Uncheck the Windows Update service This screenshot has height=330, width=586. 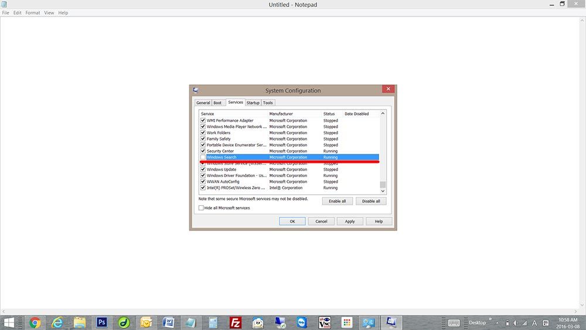(203, 169)
